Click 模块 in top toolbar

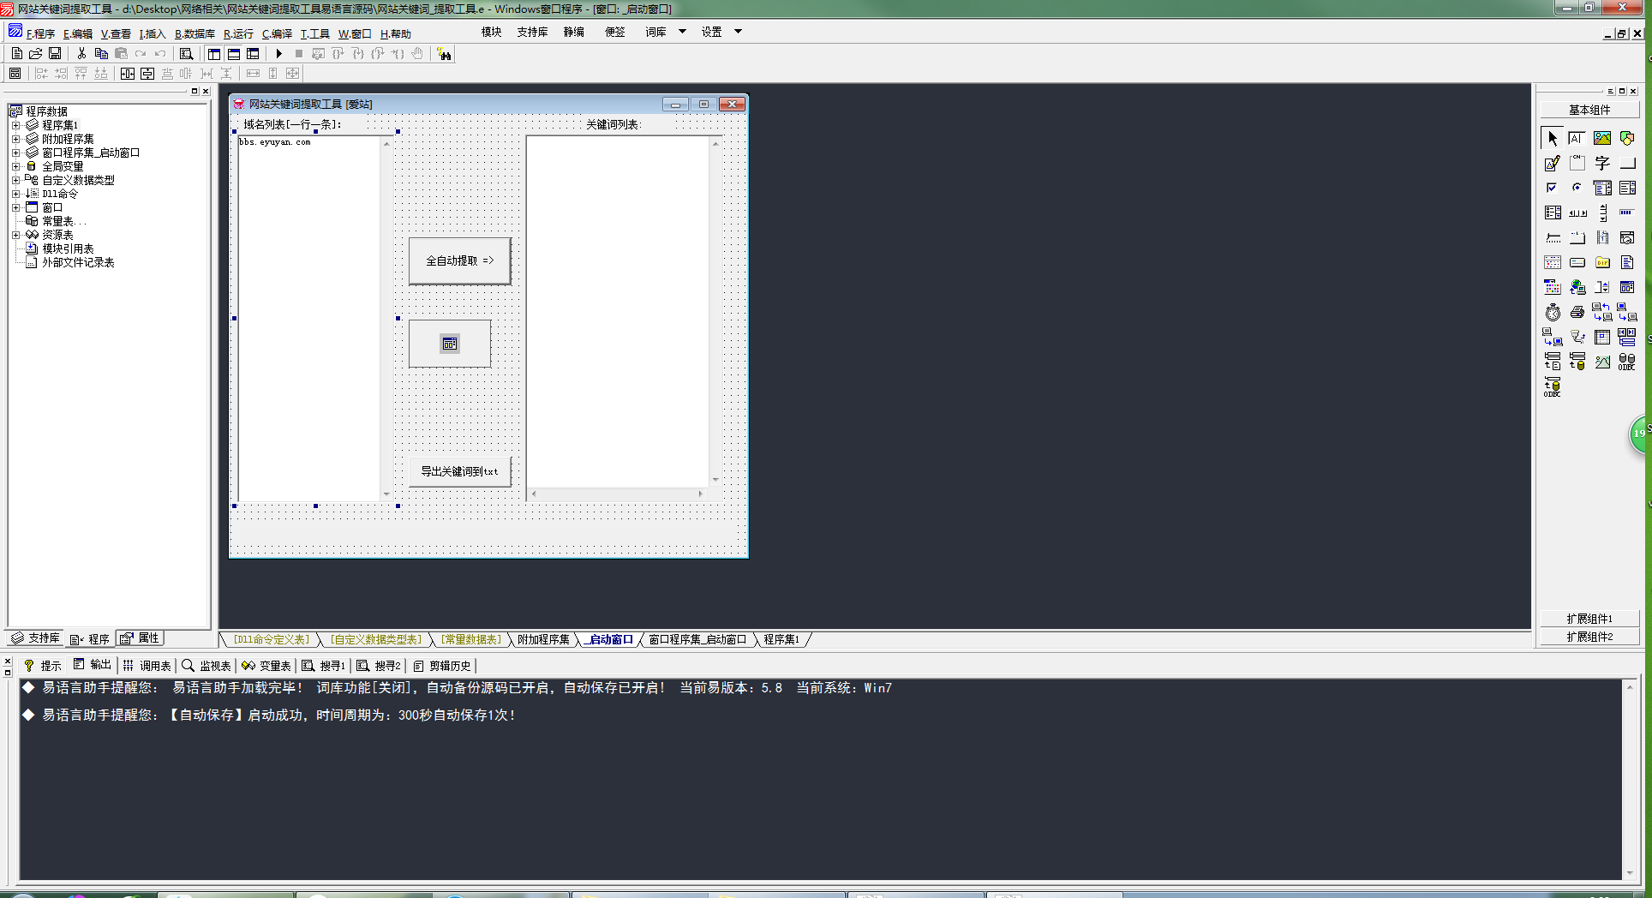491,32
